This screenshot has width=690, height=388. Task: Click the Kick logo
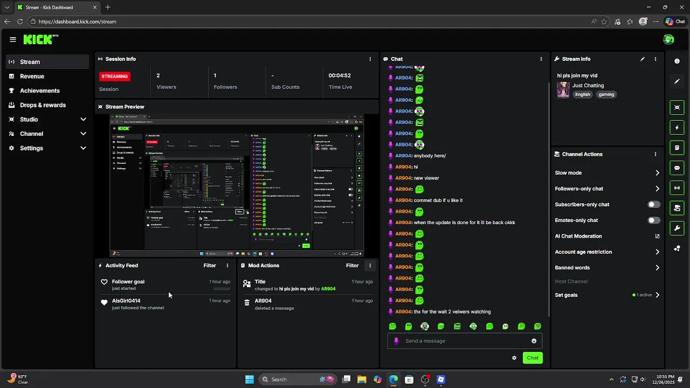pyautogui.click(x=40, y=39)
